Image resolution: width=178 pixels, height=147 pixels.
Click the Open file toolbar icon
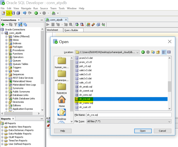click(x=8, y=13)
